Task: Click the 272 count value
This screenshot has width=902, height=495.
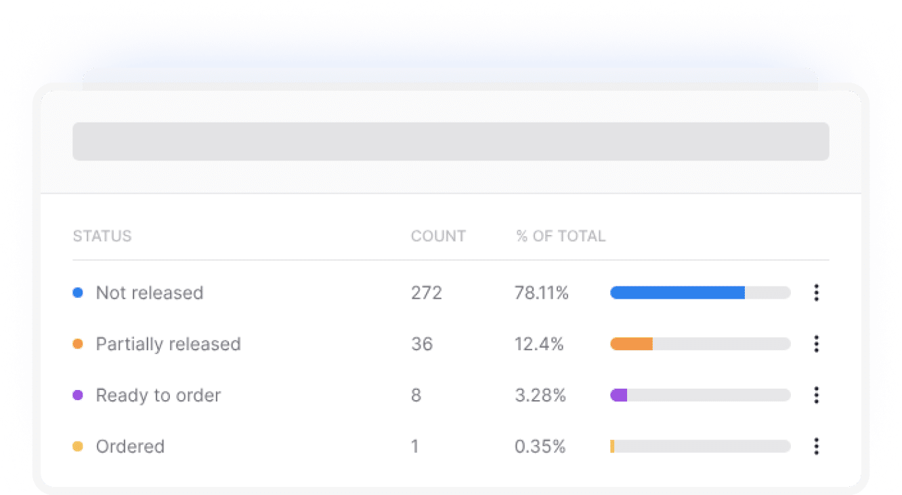Action: coord(427,293)
